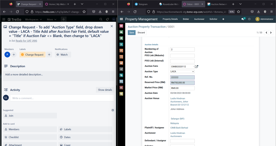Screen dimensions: 276x146
Task: Click Reserved Price input field
Action: 182,82
